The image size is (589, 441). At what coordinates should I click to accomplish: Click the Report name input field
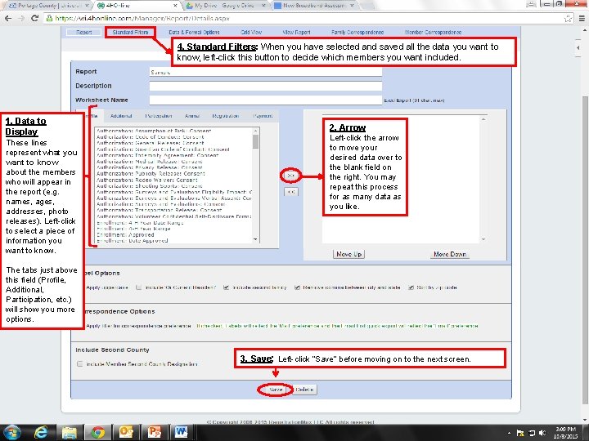266,72
